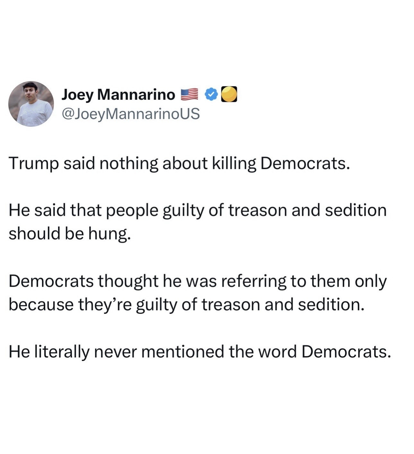Click the blue verified checkmark badge
The width and height of the screenshot is (414, 454).
click(x=211, y=94)
